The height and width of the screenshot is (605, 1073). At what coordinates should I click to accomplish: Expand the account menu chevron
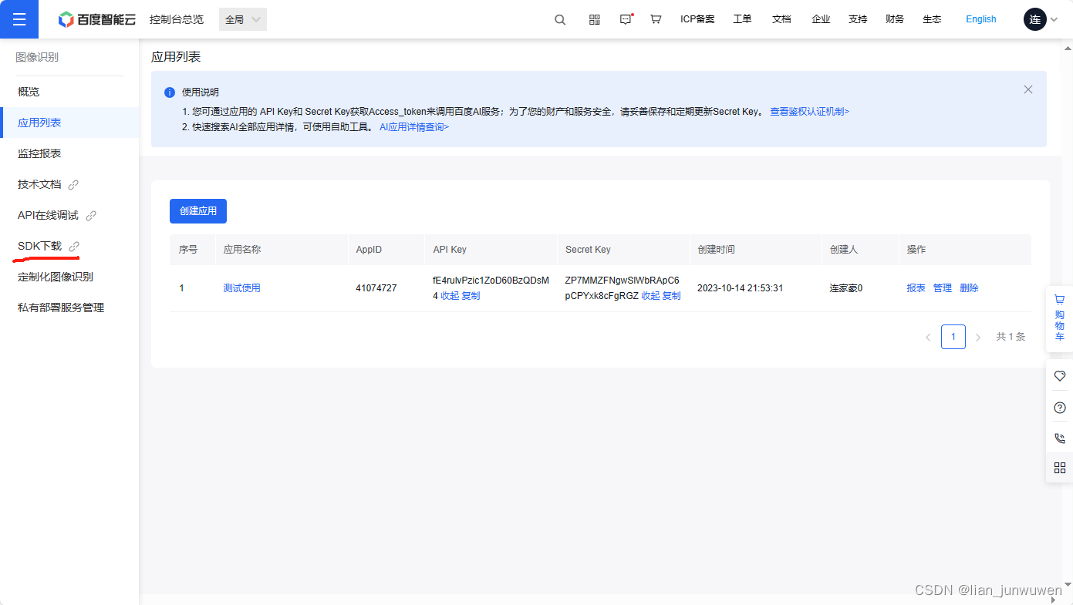(x=1054, y=20)
